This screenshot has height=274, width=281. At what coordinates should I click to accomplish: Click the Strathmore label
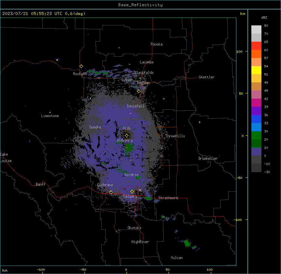(x=168, y=198)
